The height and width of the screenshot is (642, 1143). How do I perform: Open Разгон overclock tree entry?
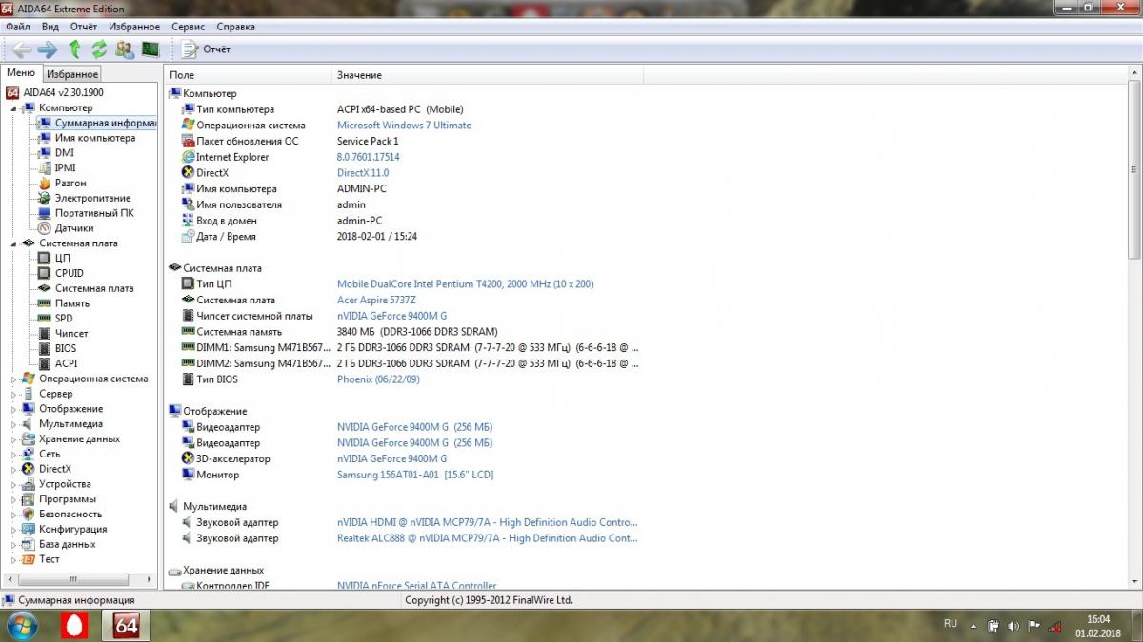click(x=70, y=183)
